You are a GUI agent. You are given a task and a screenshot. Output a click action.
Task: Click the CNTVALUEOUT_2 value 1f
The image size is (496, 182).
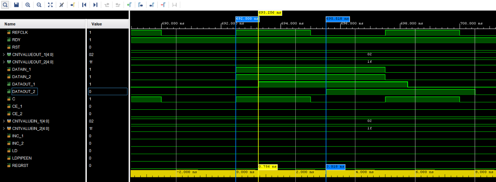[x=91, y=62]
